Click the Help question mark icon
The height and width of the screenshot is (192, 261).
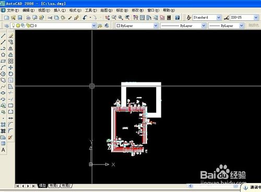(x=177, y=18)
